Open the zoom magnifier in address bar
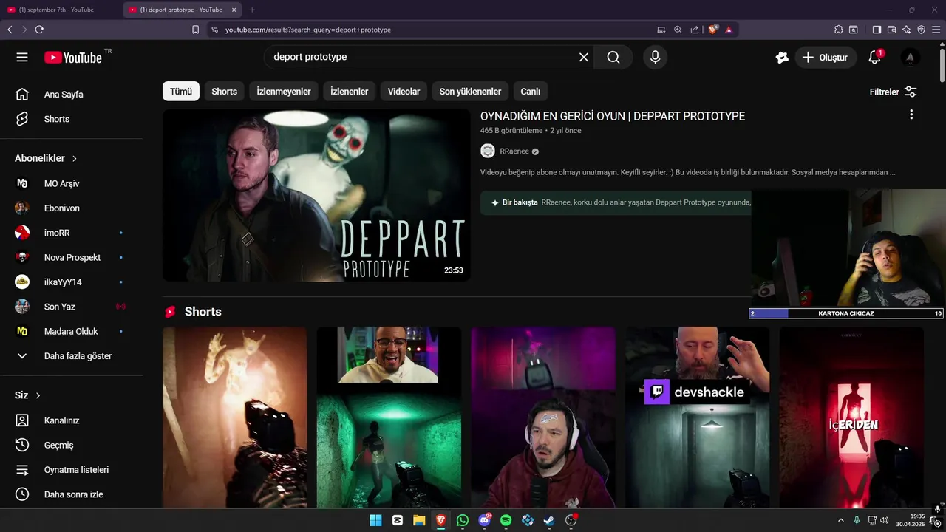The width and height of the screenshot is (946, 532). [678, 30]
